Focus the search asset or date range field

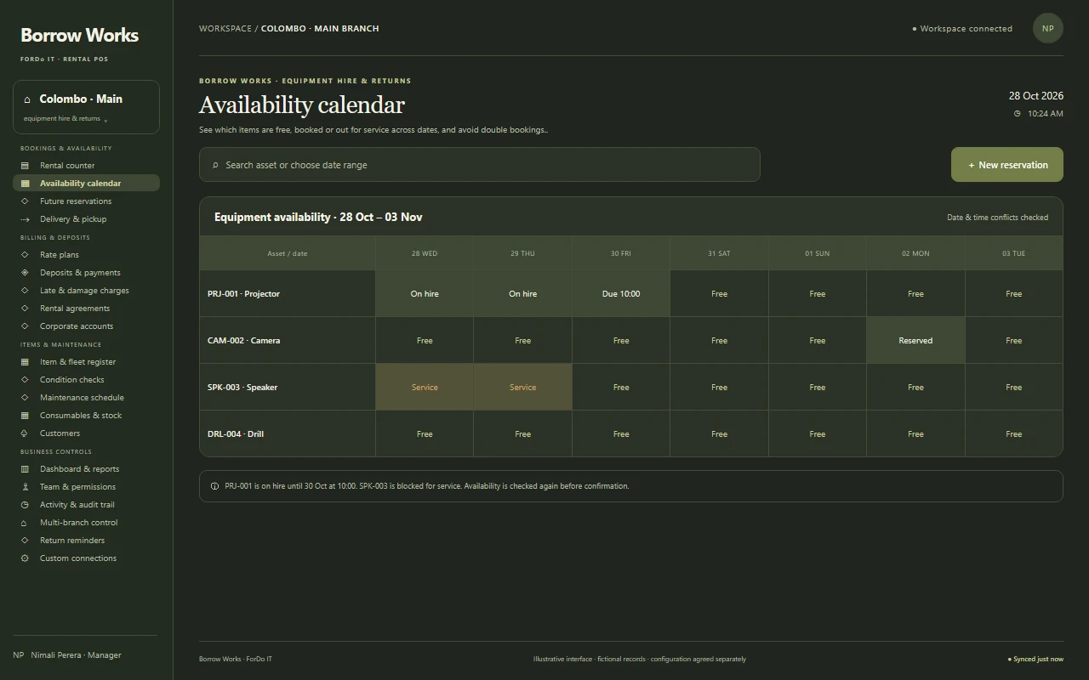pos(480,165)
